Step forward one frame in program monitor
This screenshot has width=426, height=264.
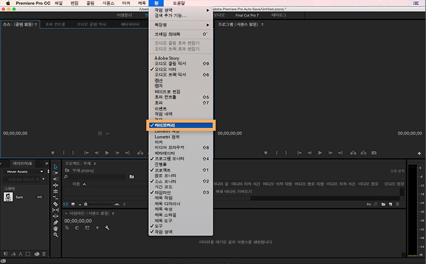click(330, 153)
